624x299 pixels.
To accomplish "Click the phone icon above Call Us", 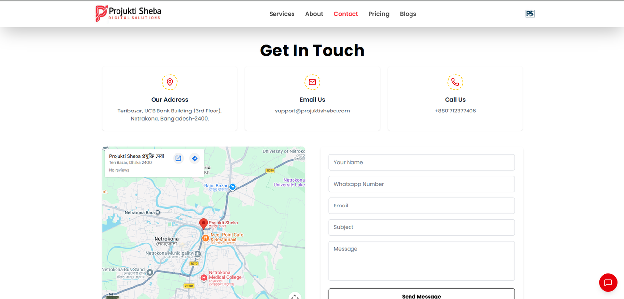I will point(455,82).
